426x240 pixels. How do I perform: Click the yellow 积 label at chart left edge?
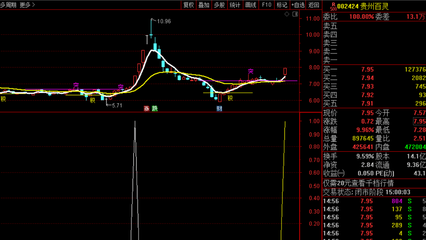[x=3, y=99]
